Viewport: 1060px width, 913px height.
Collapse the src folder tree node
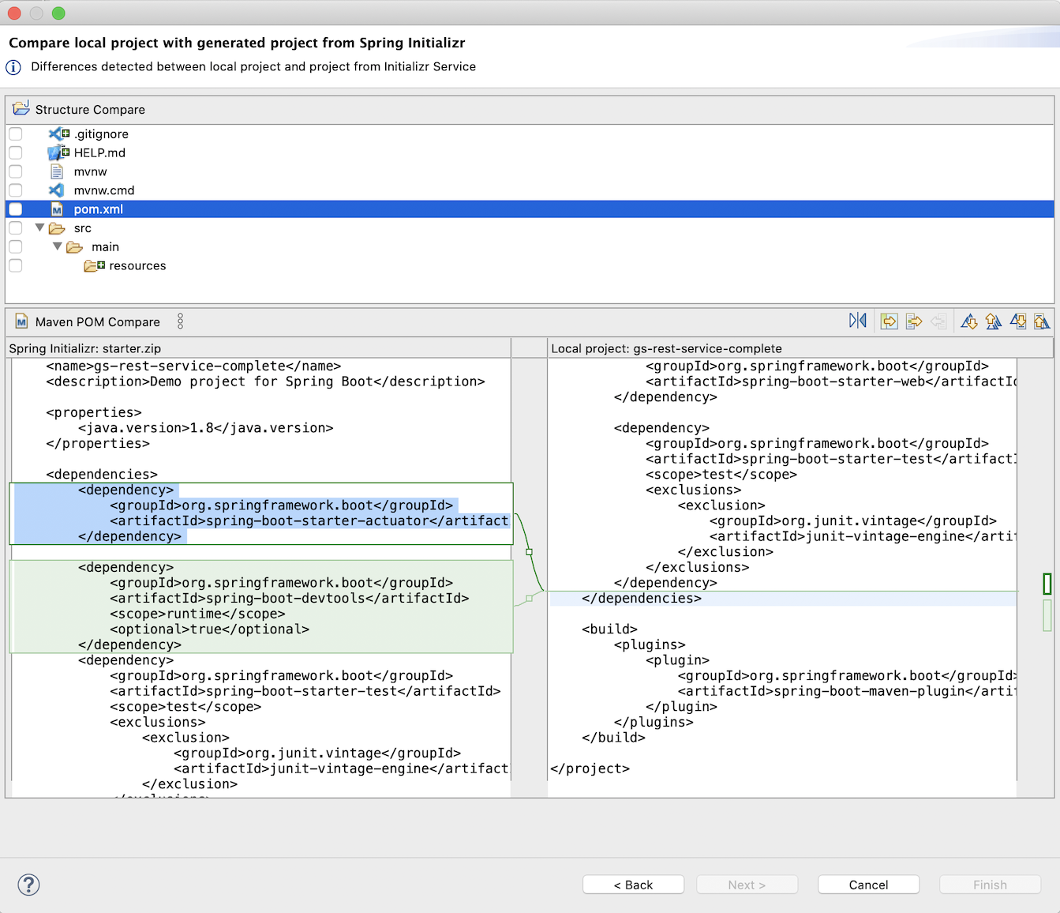point(39,228)
